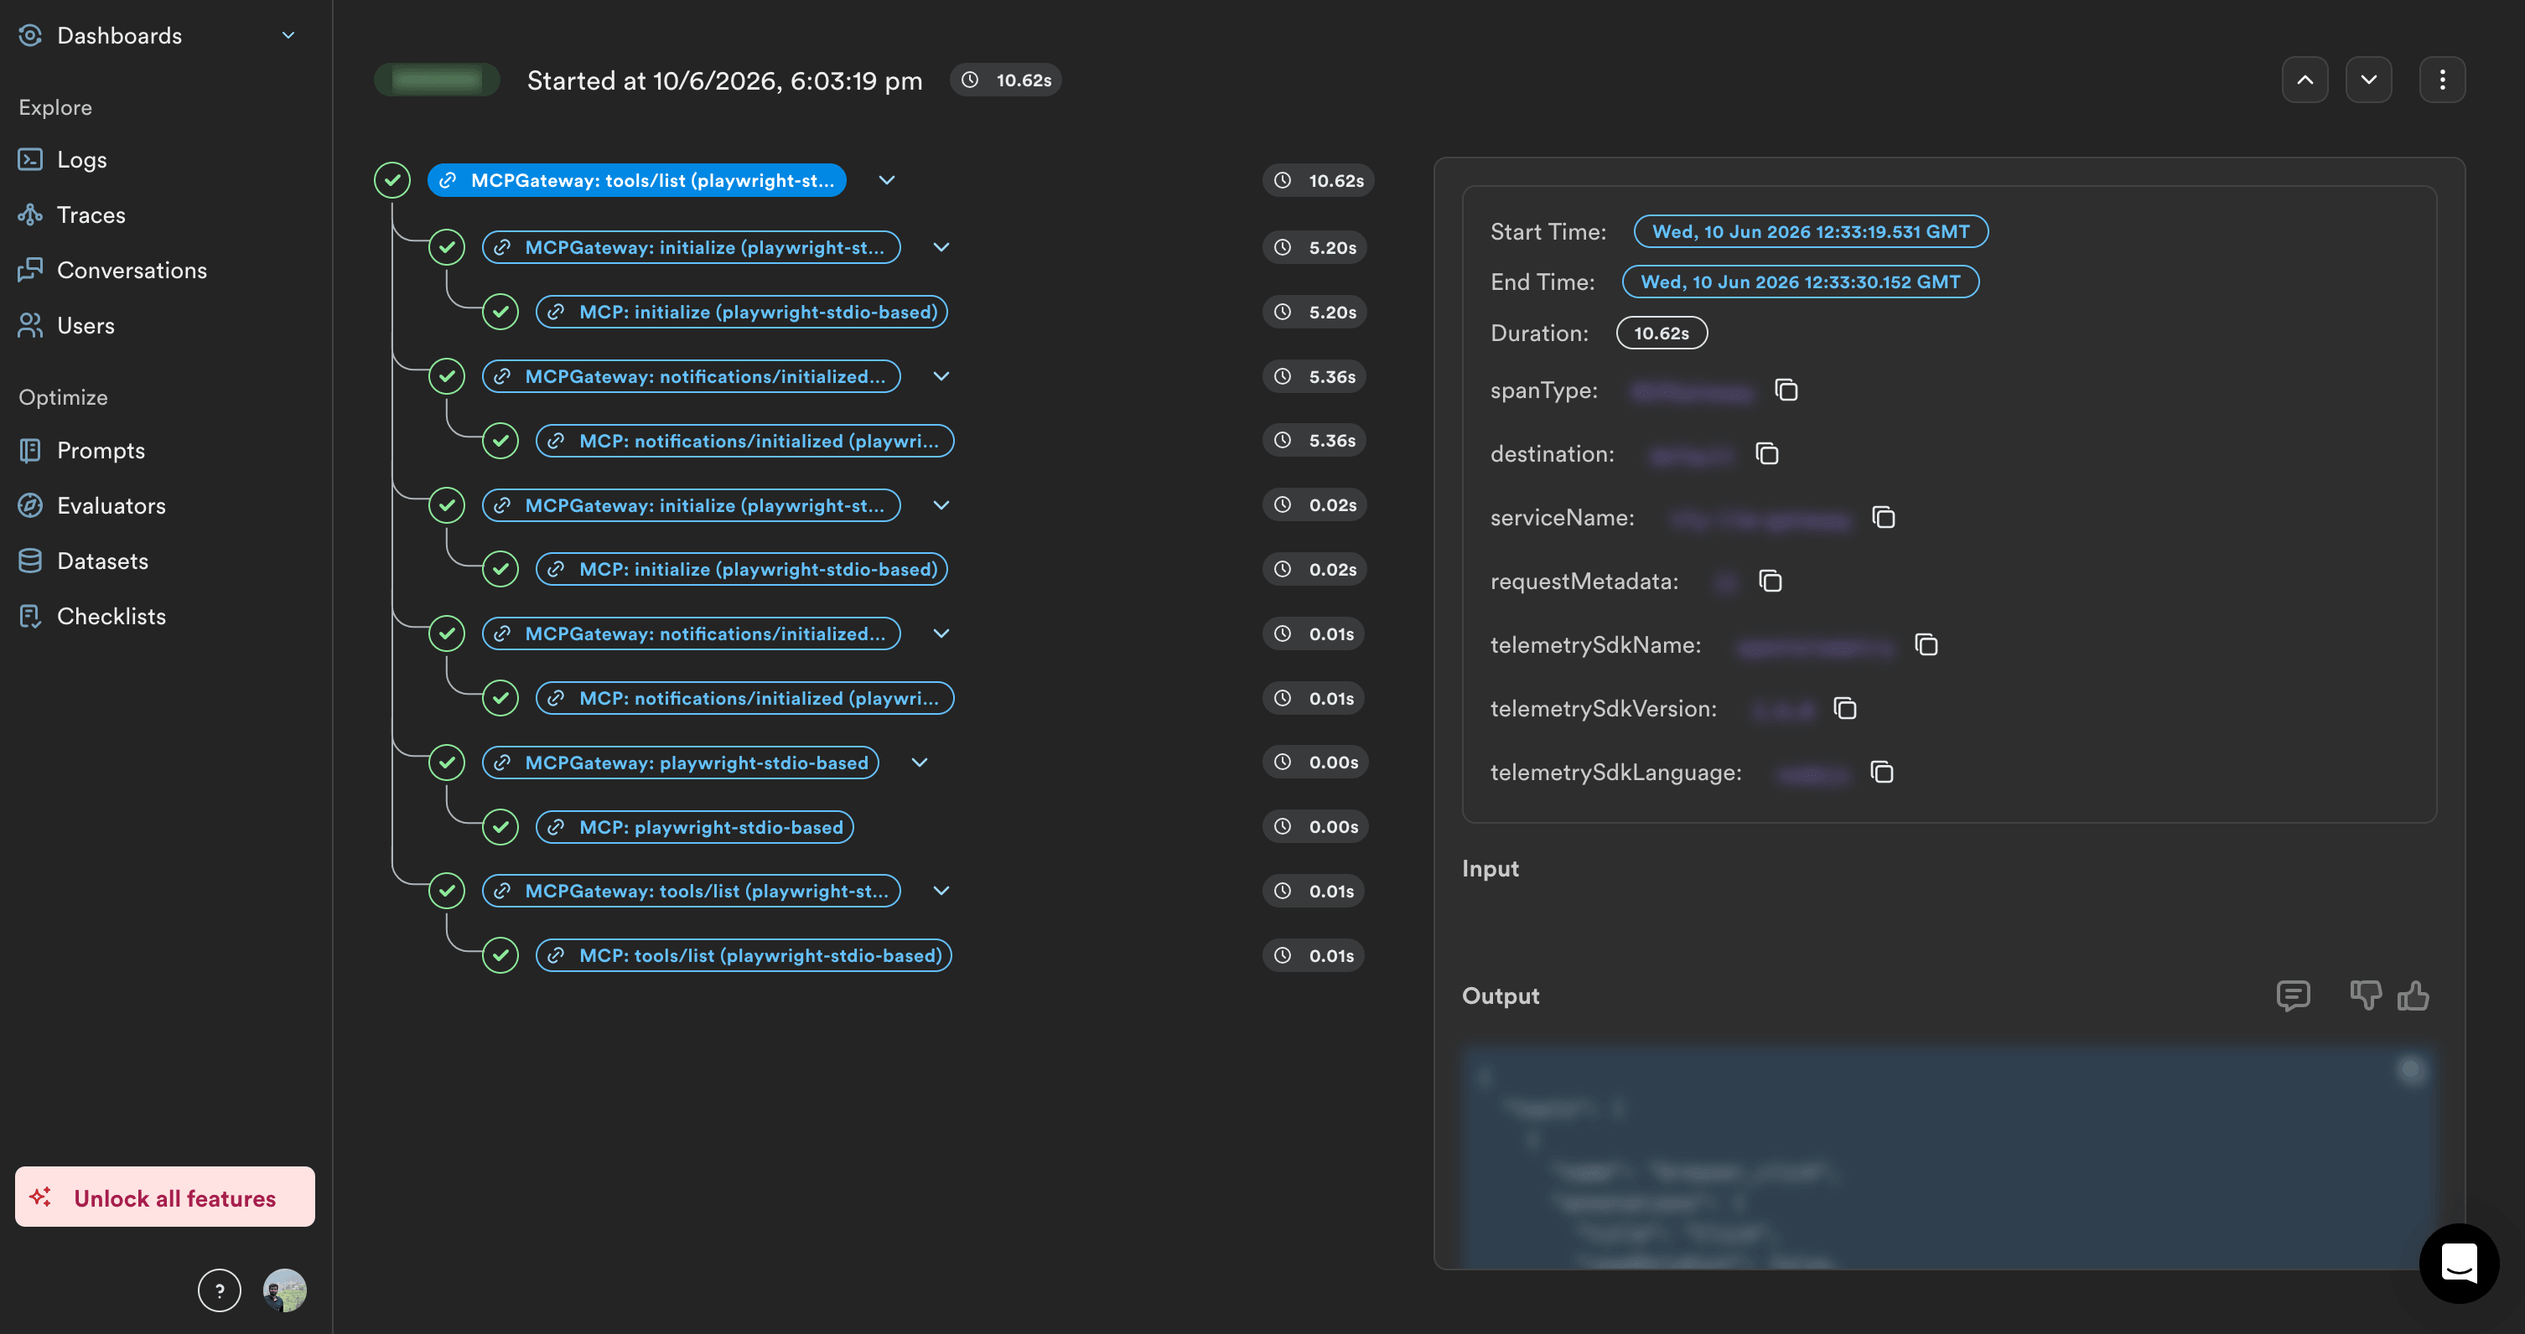
Task: Copy the telemetrySdkVersion value
Action: tap(1846, 709)
